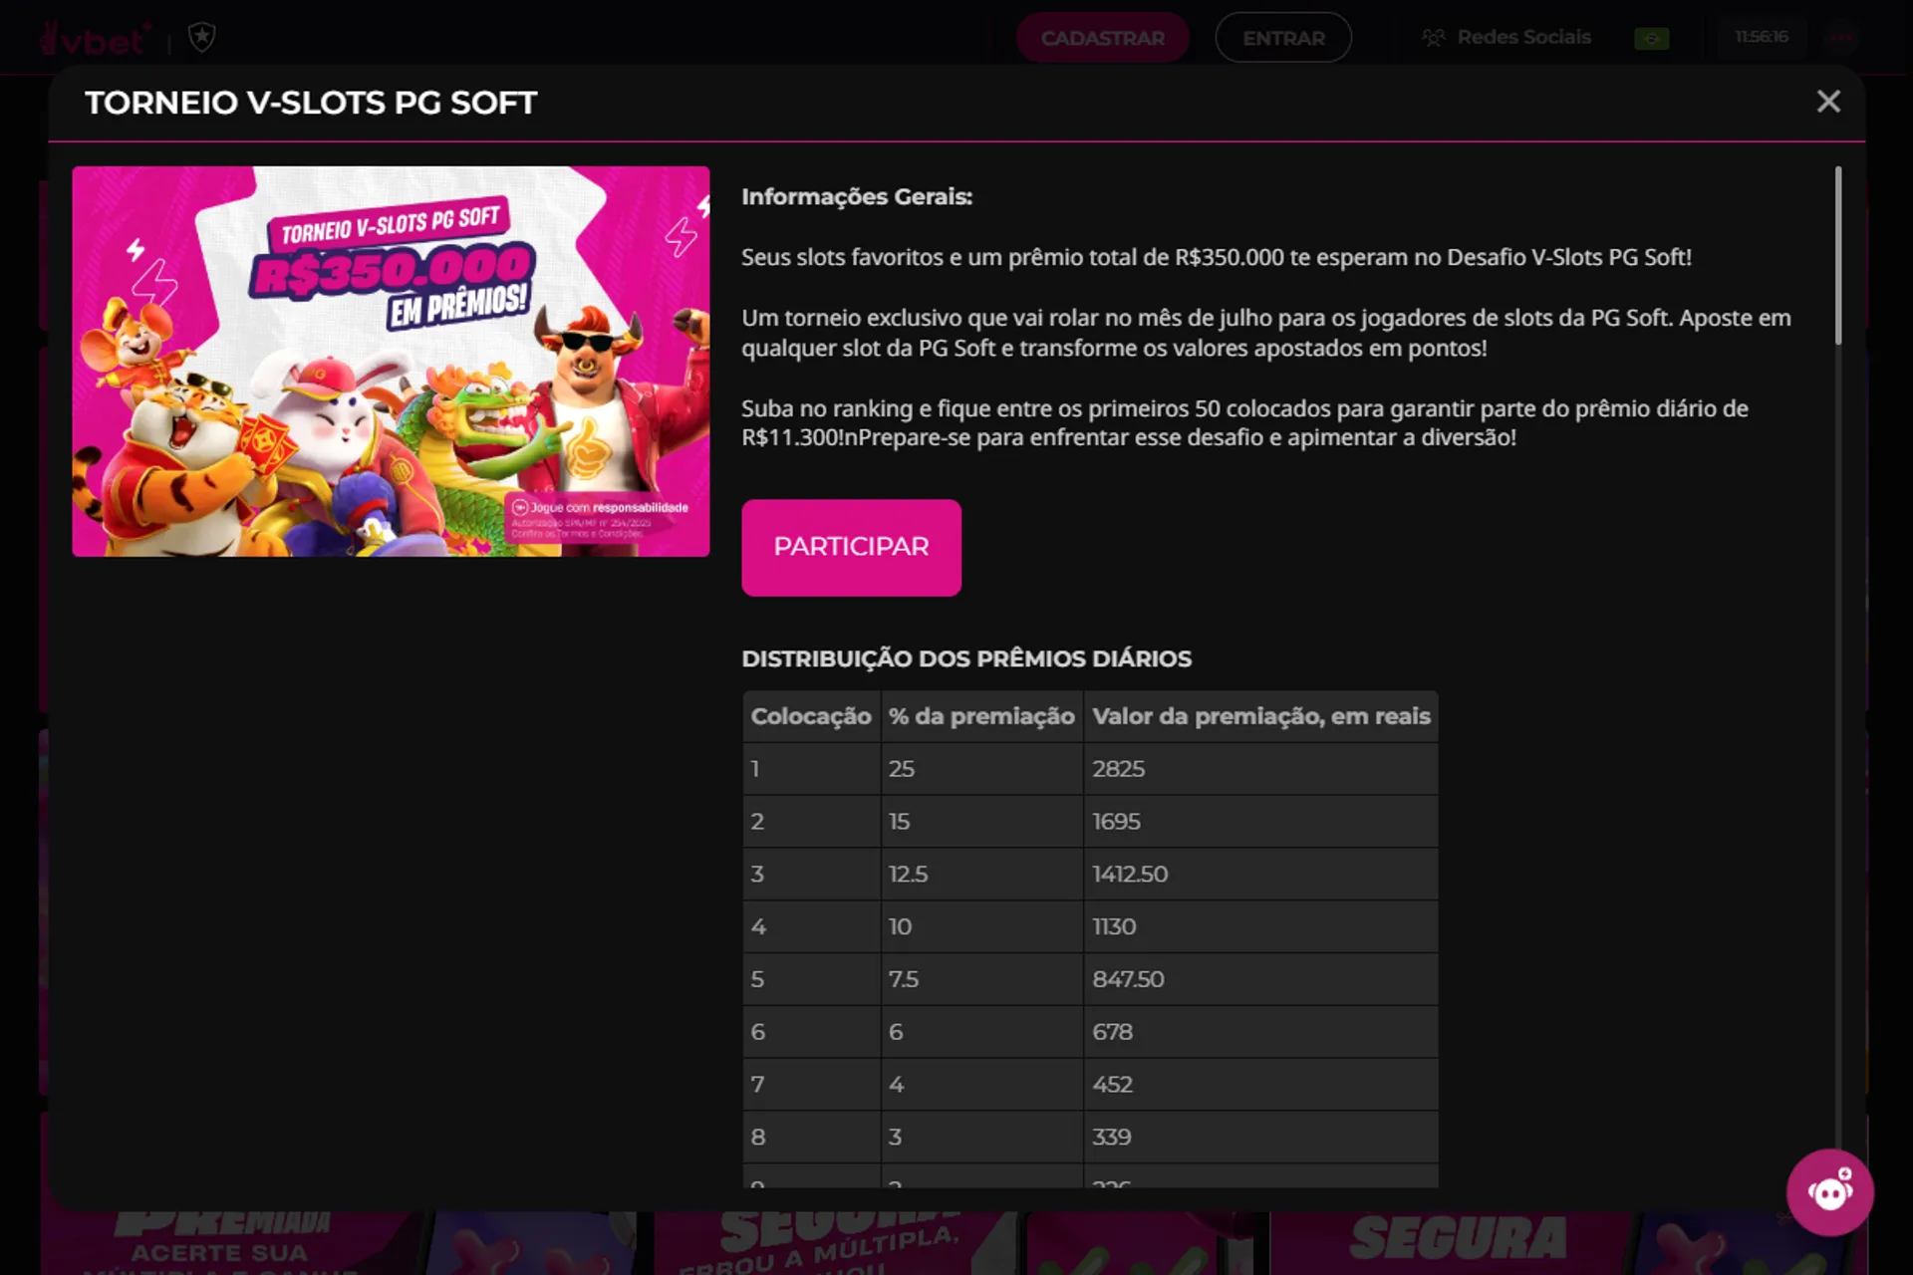Click the PARTICIPAR button
Viewport: 1913px width, 1275px height.
pos(851,547)
